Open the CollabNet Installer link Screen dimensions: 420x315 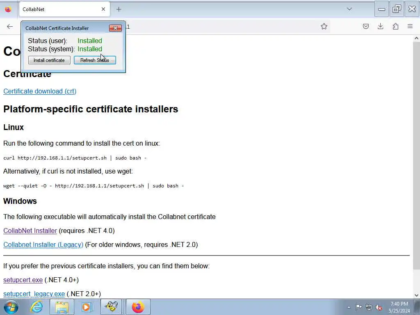click(30, 231)
